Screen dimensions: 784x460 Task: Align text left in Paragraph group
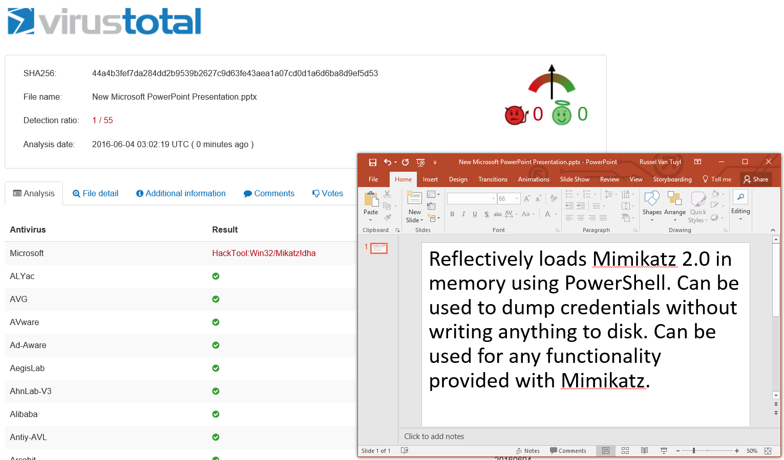pyautogui.click(x=569, y=218)
